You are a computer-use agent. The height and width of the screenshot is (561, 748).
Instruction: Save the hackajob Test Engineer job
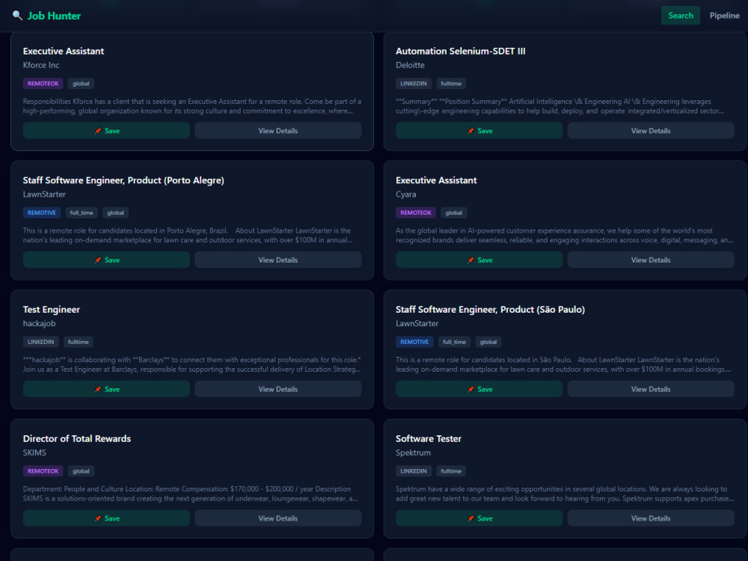(x=106, y=389)
